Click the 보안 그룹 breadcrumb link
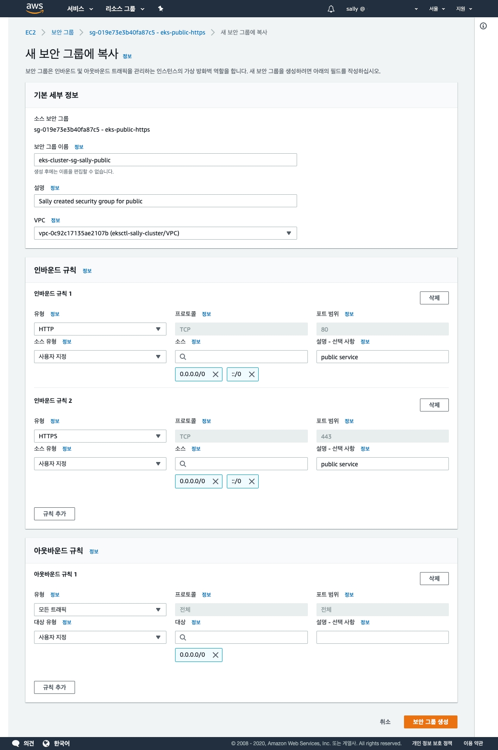 pos(63,32)
